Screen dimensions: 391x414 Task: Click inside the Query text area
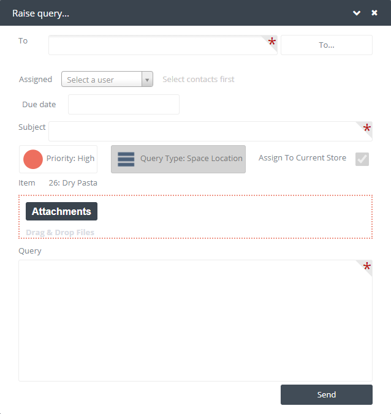tap(195, 320)
